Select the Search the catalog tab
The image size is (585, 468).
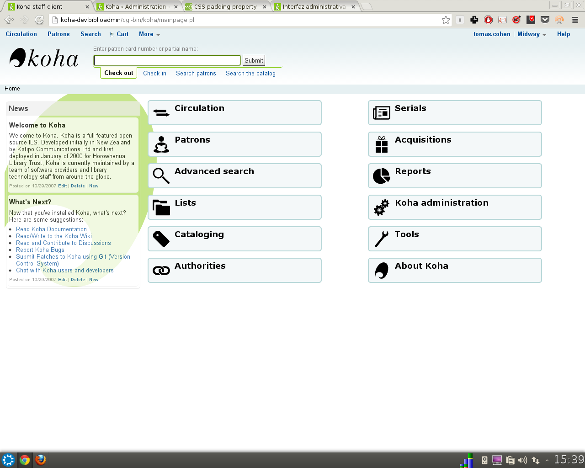[x=250, y=73]
